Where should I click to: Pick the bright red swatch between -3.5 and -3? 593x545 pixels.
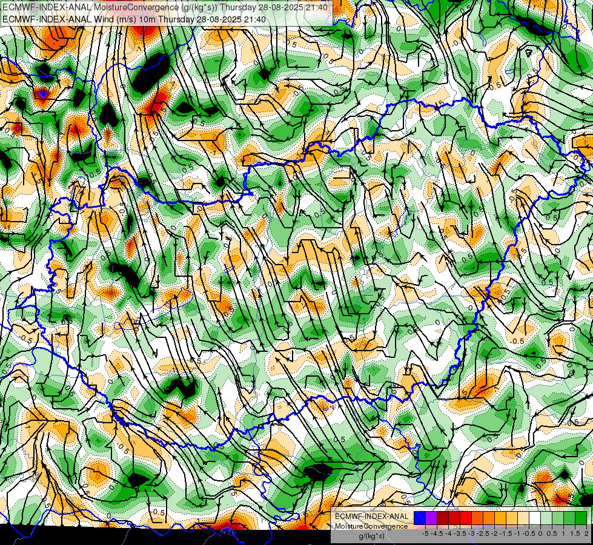click(x=466, y=518)
